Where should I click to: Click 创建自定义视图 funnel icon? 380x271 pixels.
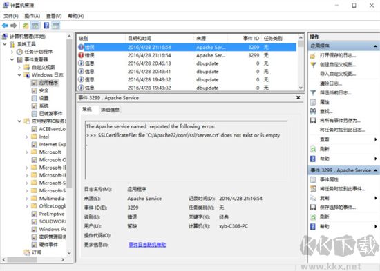(x=313, y=65)
